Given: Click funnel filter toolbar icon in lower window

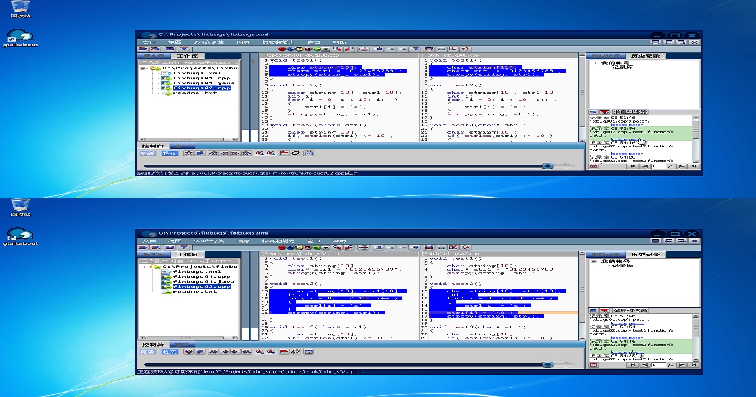Looking at the screenshot, I should coord(183,247).
